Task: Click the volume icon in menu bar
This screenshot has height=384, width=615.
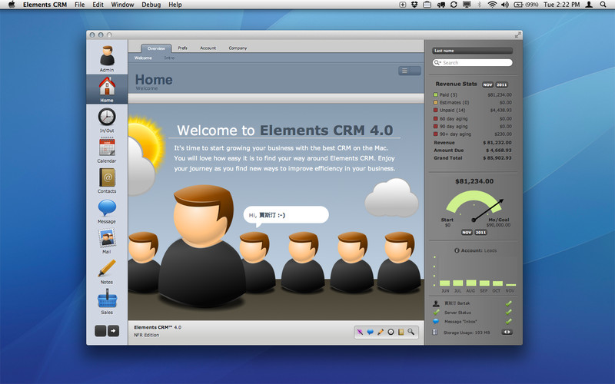Action: coord(505,5)
